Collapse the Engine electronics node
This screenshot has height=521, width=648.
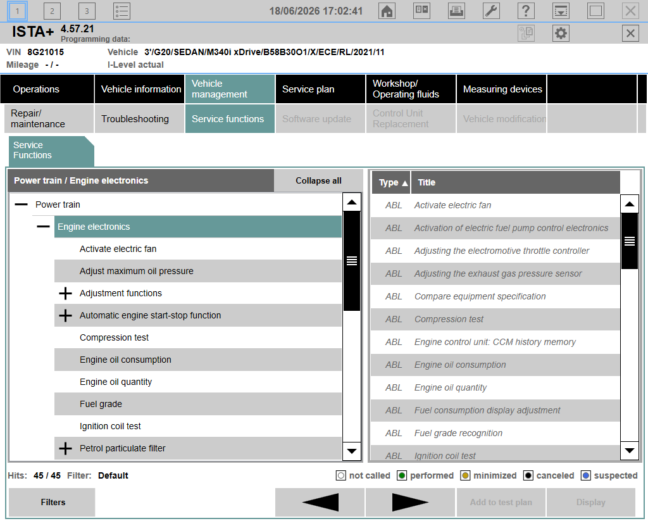[x=43, y=227]
